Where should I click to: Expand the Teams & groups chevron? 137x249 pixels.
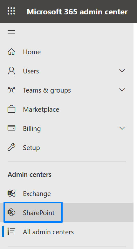(122, 90)
